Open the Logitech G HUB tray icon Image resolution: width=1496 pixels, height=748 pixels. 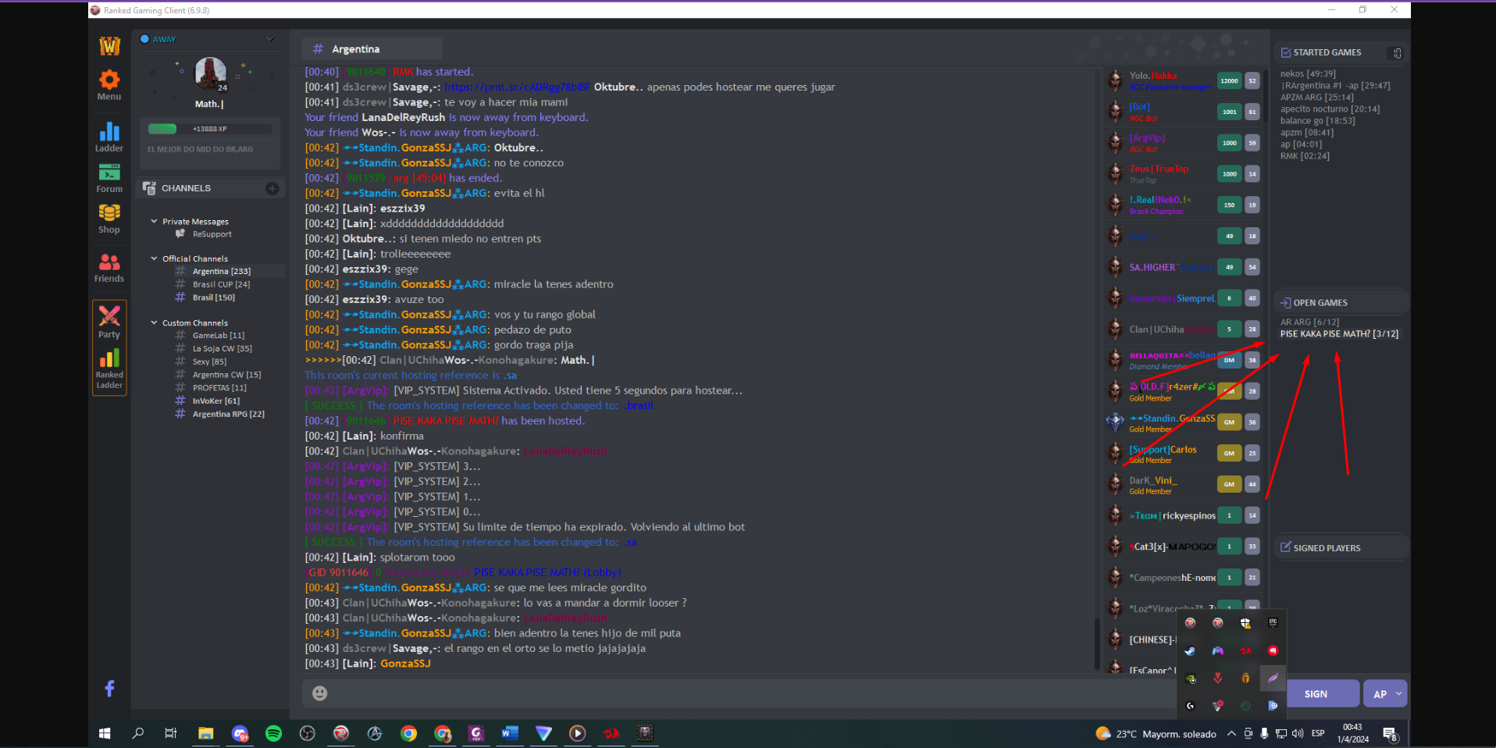[x=1190, y=706]
